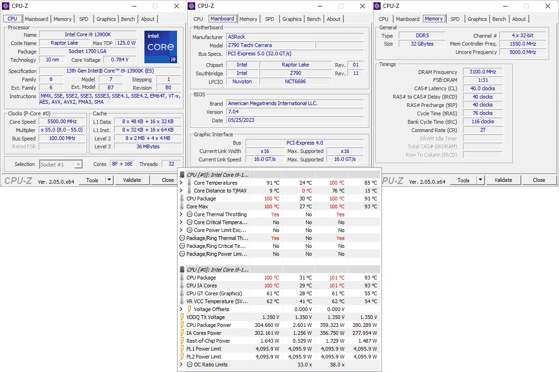Click circle icon beside Package/Ring Power Limit

pos(182,254)
